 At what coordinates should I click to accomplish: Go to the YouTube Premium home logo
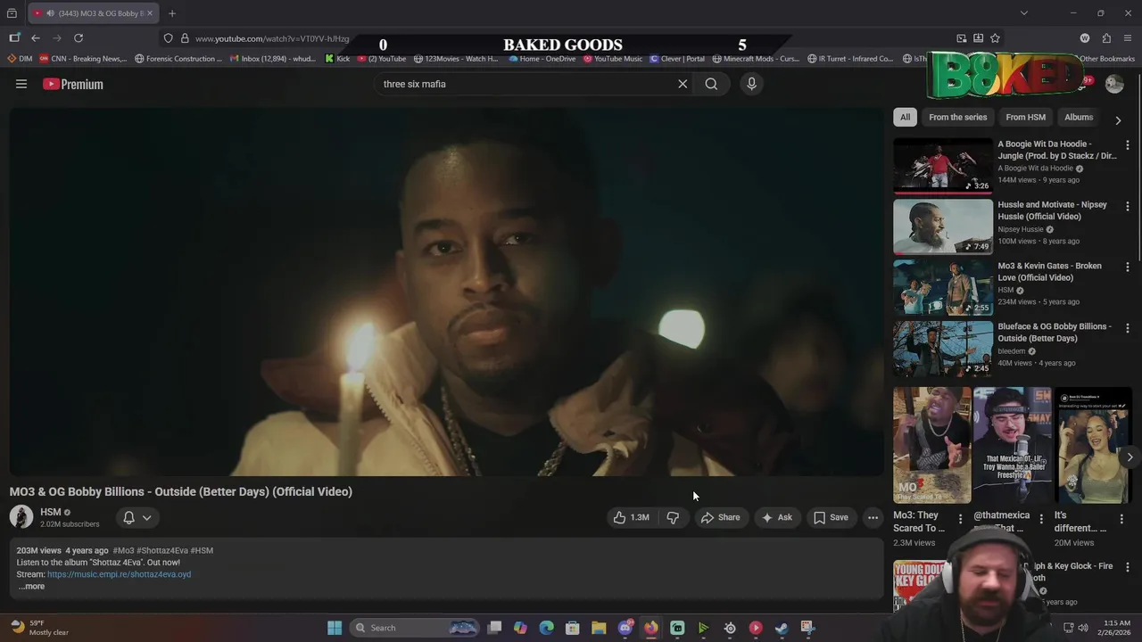(x=73, y=84)
